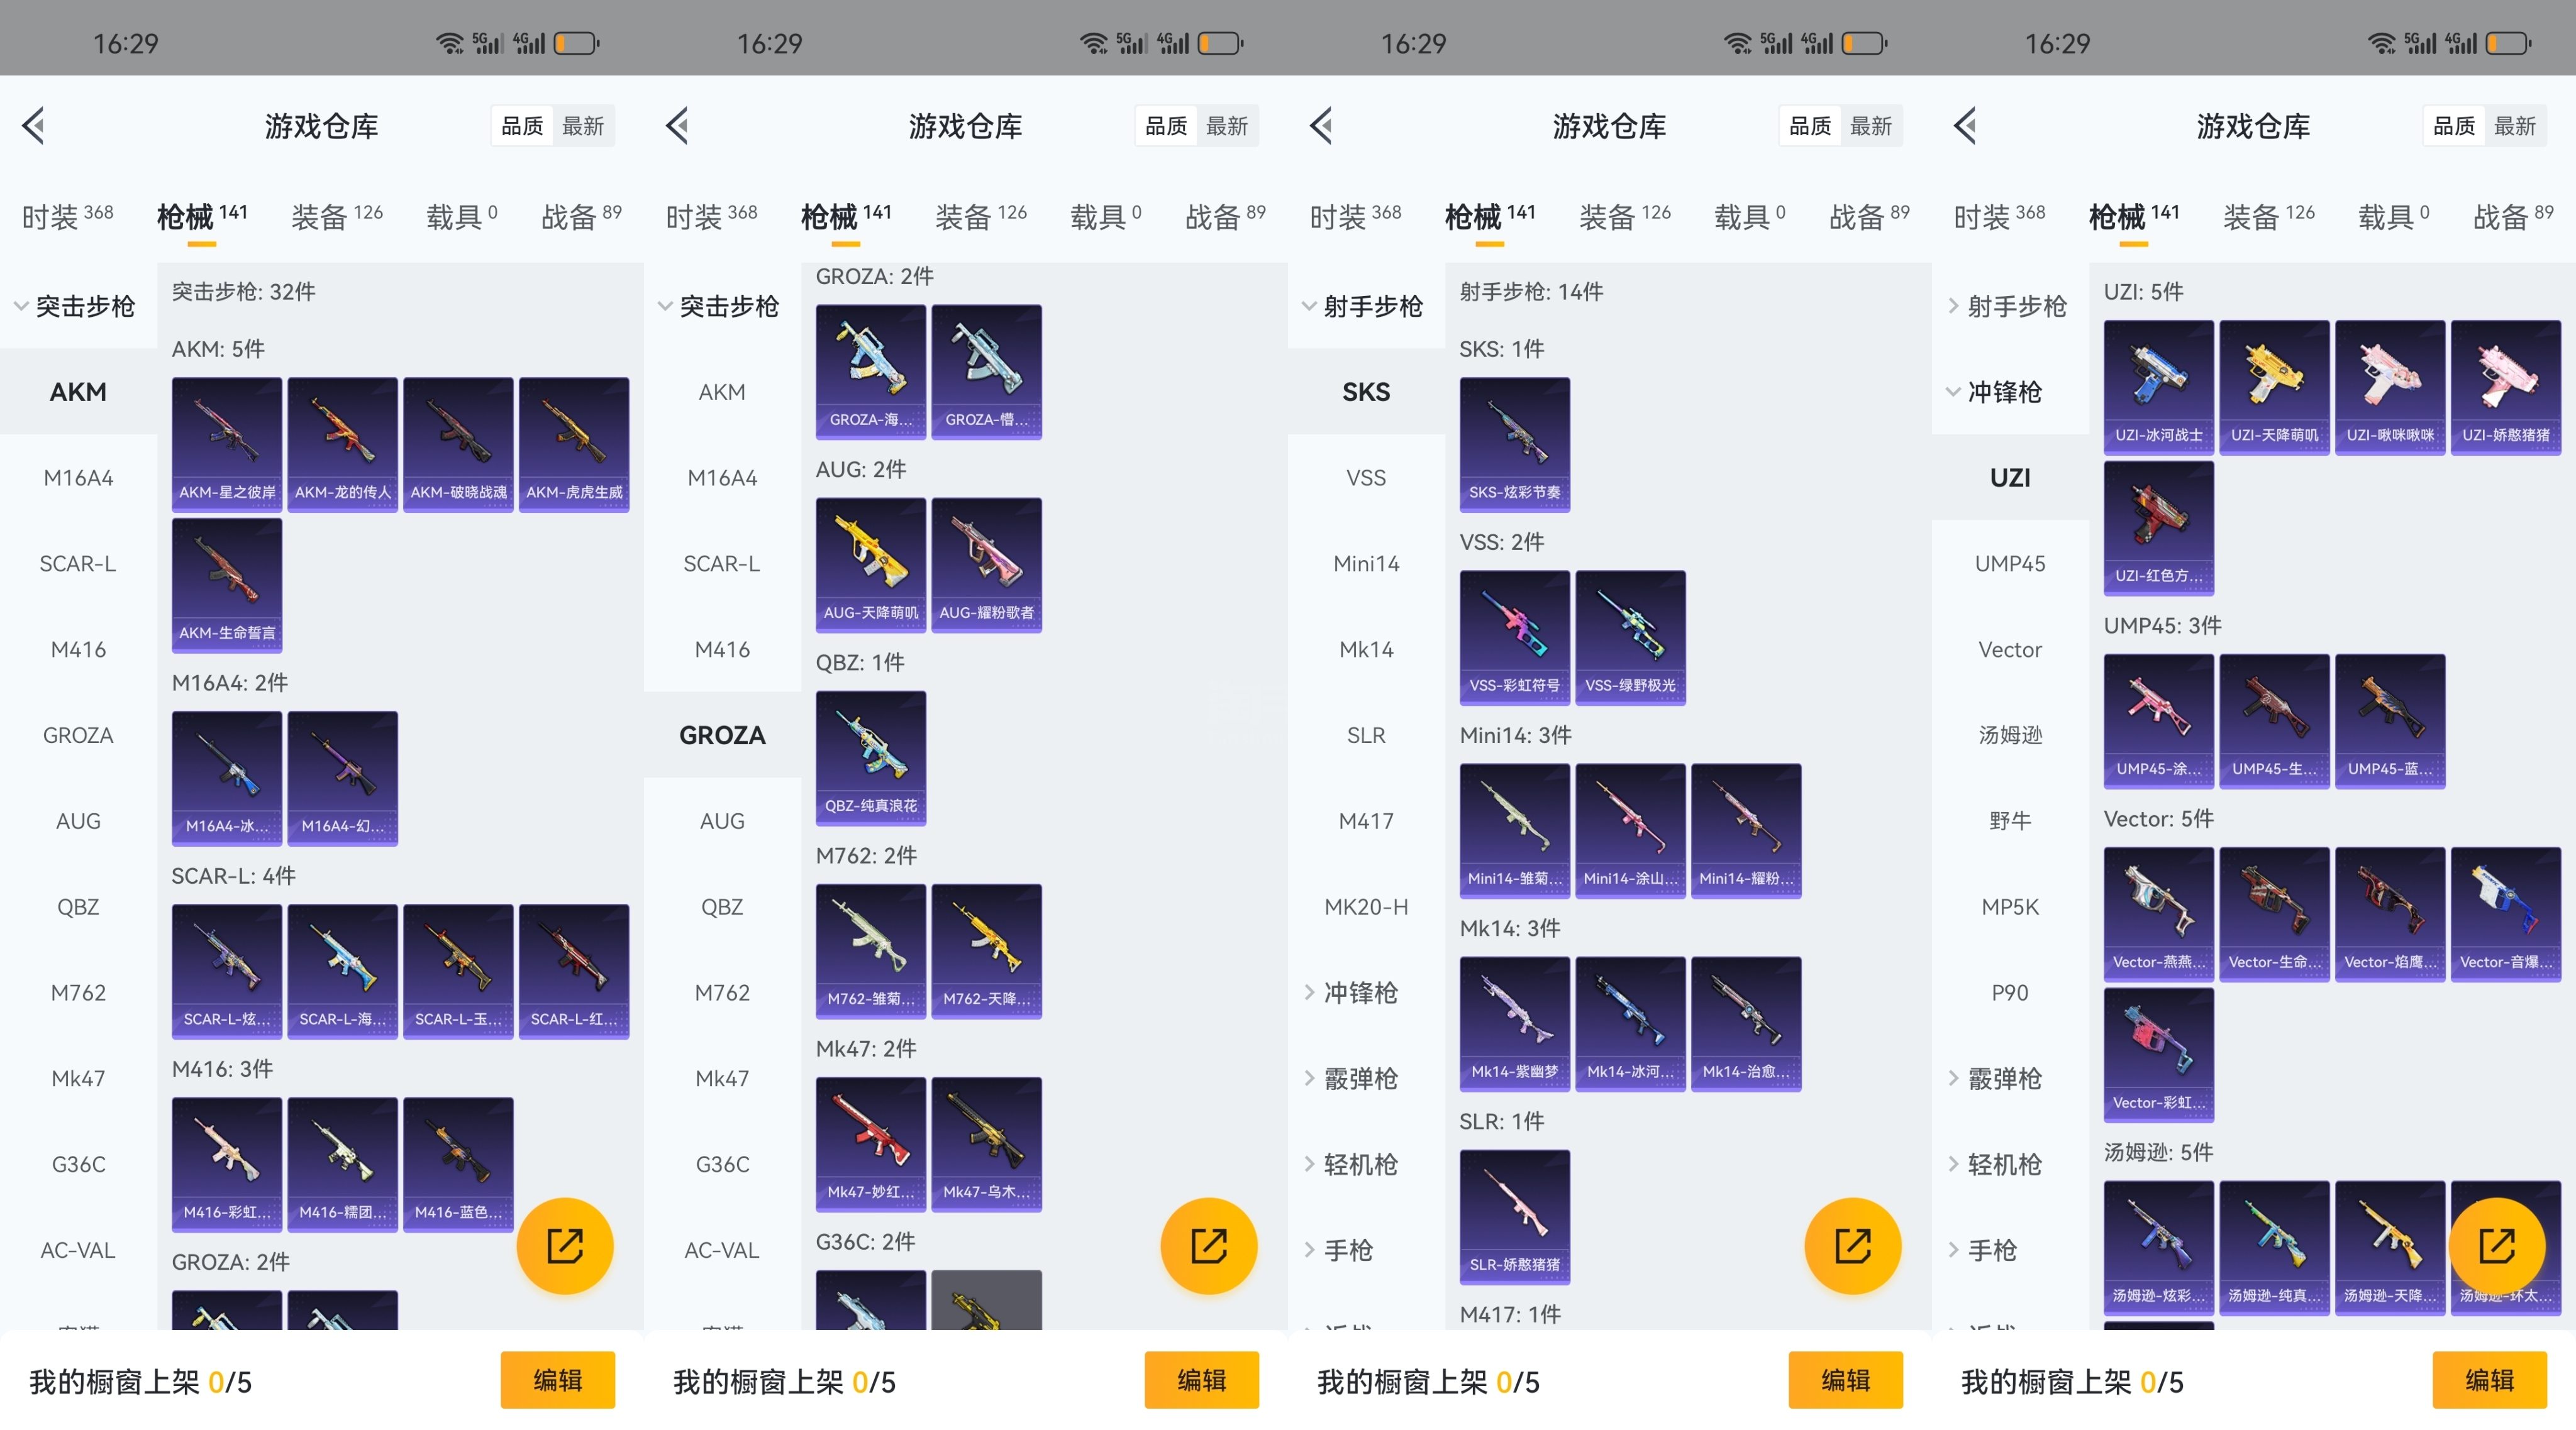Screen dimensions: 2576x1430
Task: Select 枪械 141 tab above UZI list
Action: point(2133,216)
